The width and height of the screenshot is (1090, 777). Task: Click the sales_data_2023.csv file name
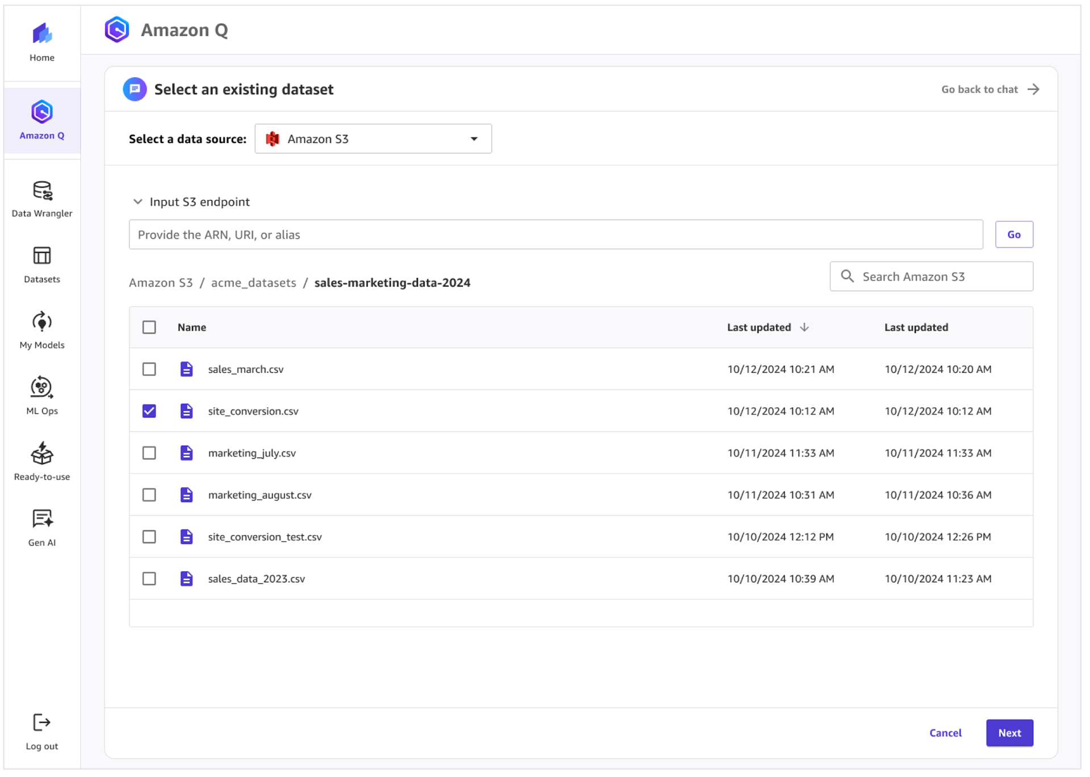pos(257,579)
